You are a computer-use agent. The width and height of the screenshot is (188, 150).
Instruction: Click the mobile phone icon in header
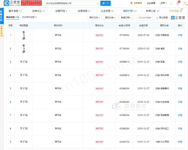point(171,3)
